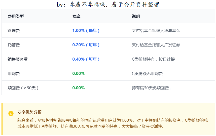The image size is (216, 136).
Task: Click the 申购费 row label
Action: point(14,74)
